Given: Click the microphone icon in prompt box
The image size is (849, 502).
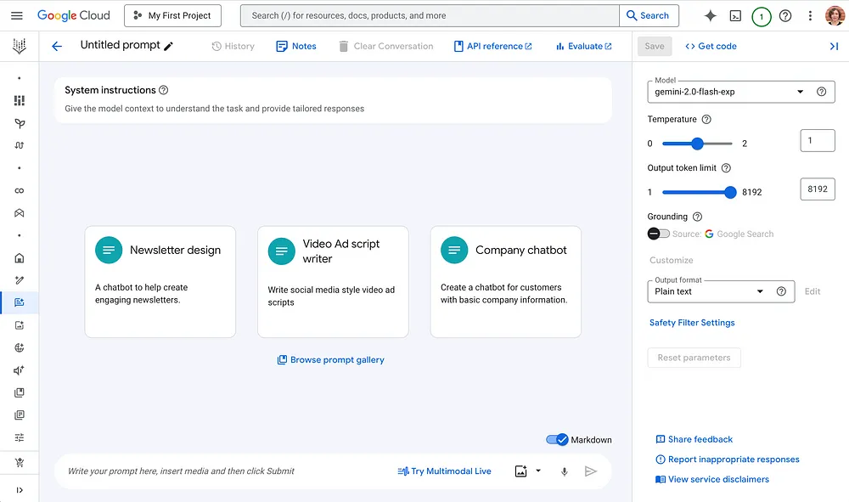Looking at the screenshot, I should point(565,471).
